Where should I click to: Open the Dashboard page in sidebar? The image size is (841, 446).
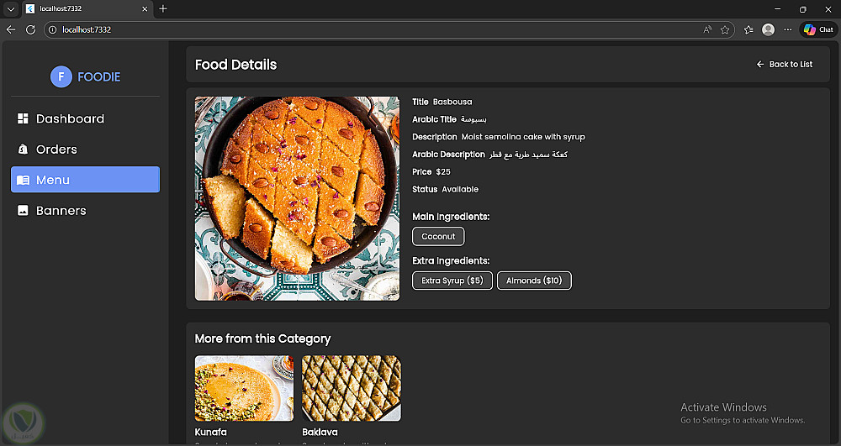pyautogui.click(x=71, y=119)
